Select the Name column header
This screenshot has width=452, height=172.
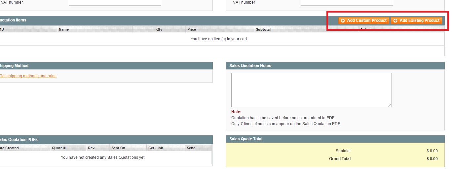coord(64,29)
